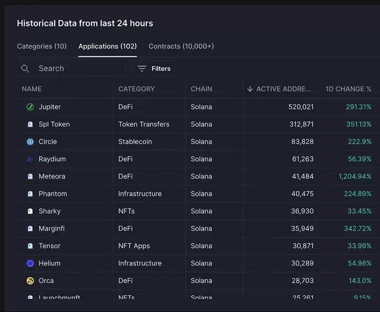Click the filter lines icon
This screenshot has width=380, height=312.
coord(142,68)
